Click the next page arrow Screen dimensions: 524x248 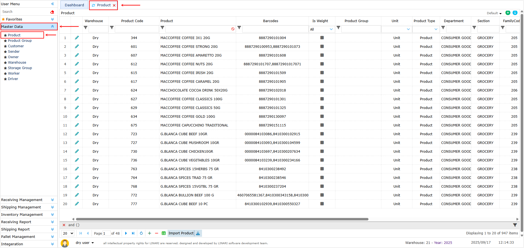(126, 233)
